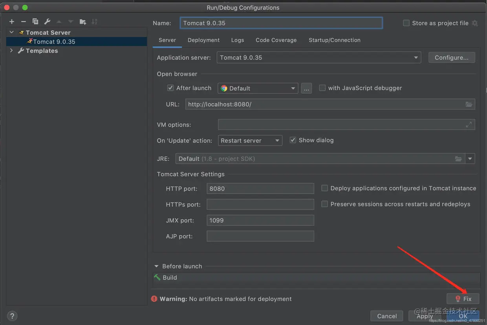
Task: Create new folder icon in toolbar
Action: (83, 22)
